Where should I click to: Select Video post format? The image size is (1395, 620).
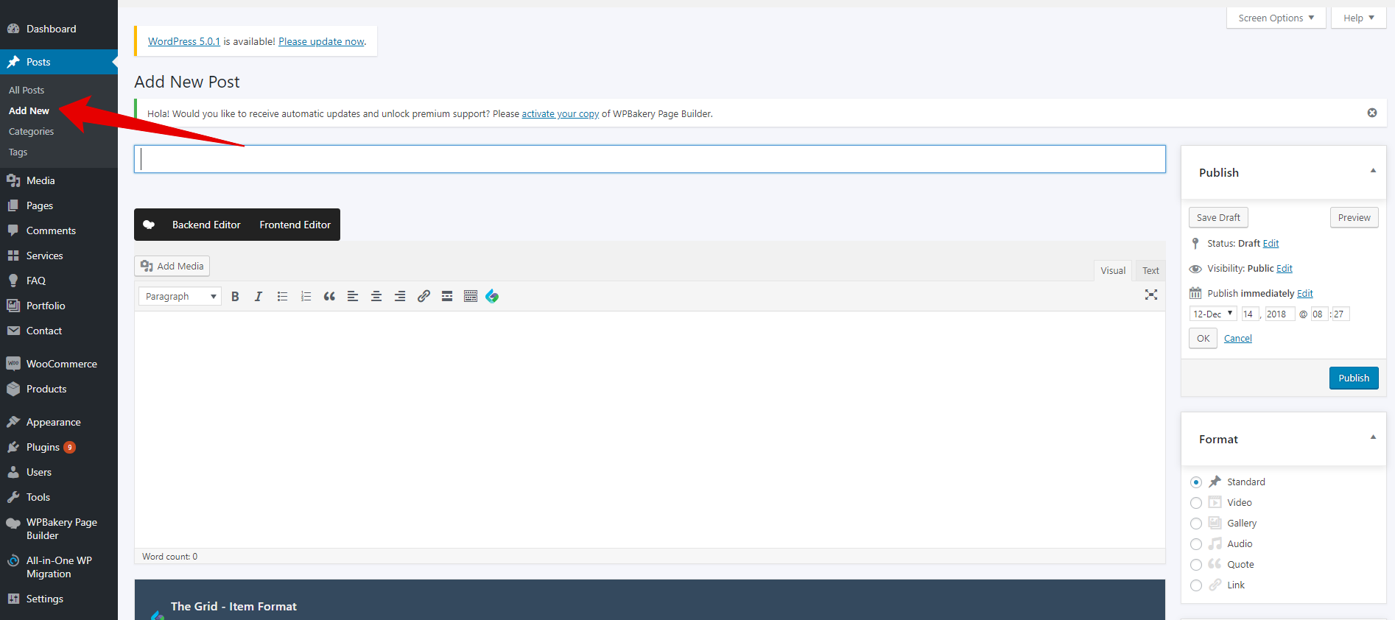click(x=1196, y=503)
